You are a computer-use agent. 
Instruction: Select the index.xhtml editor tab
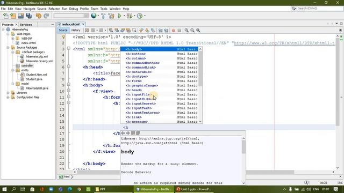(x=70, y=24)
